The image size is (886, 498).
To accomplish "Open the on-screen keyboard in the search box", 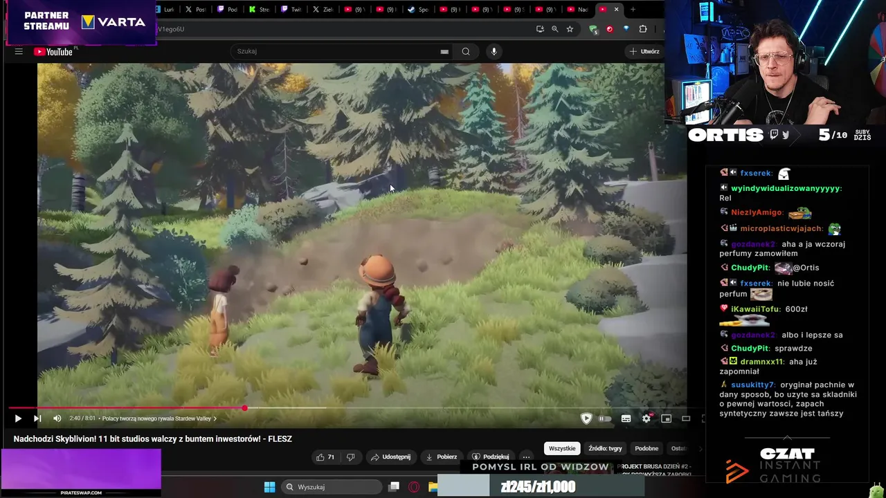I will [x=444, y=51].
